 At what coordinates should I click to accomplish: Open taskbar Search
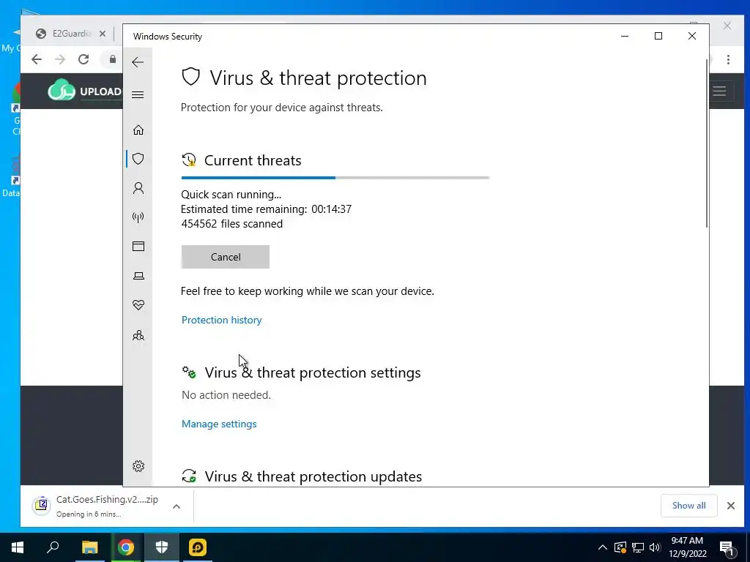tap(53, 547)
